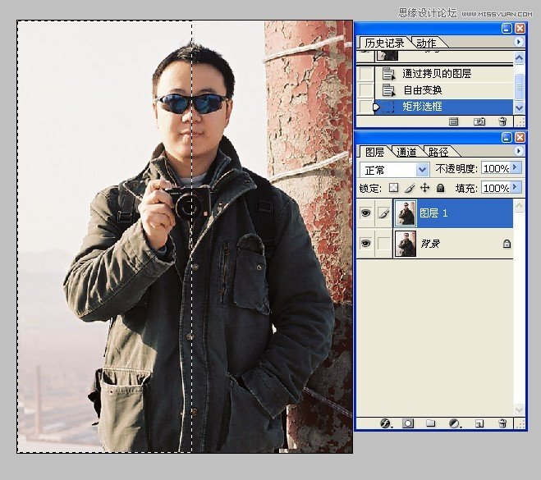Delete the current state in the History panel
This screenshot has width=541, height=480.
click(x=502, y=121)
